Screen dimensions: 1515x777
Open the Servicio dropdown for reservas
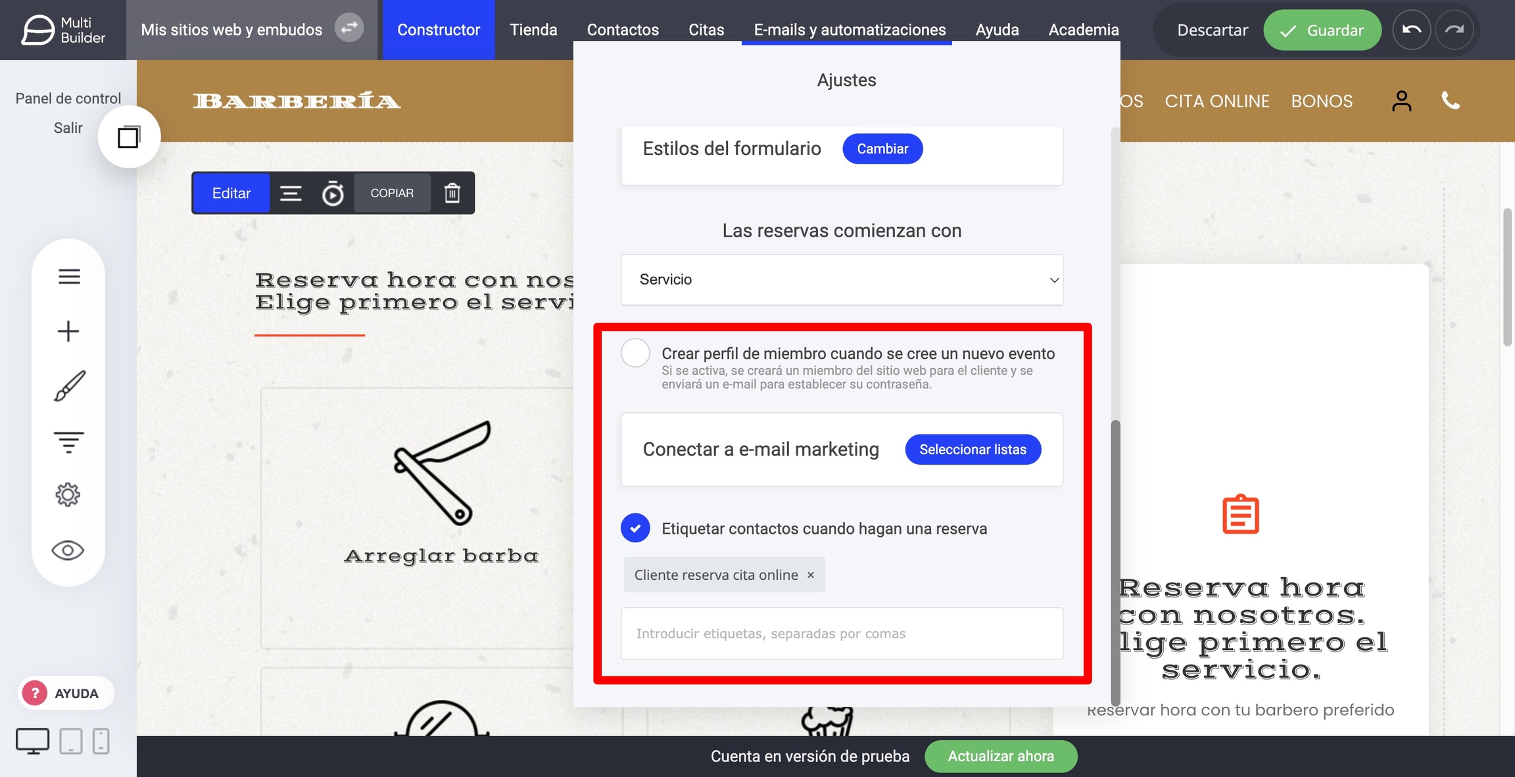[x=842, y=279]
